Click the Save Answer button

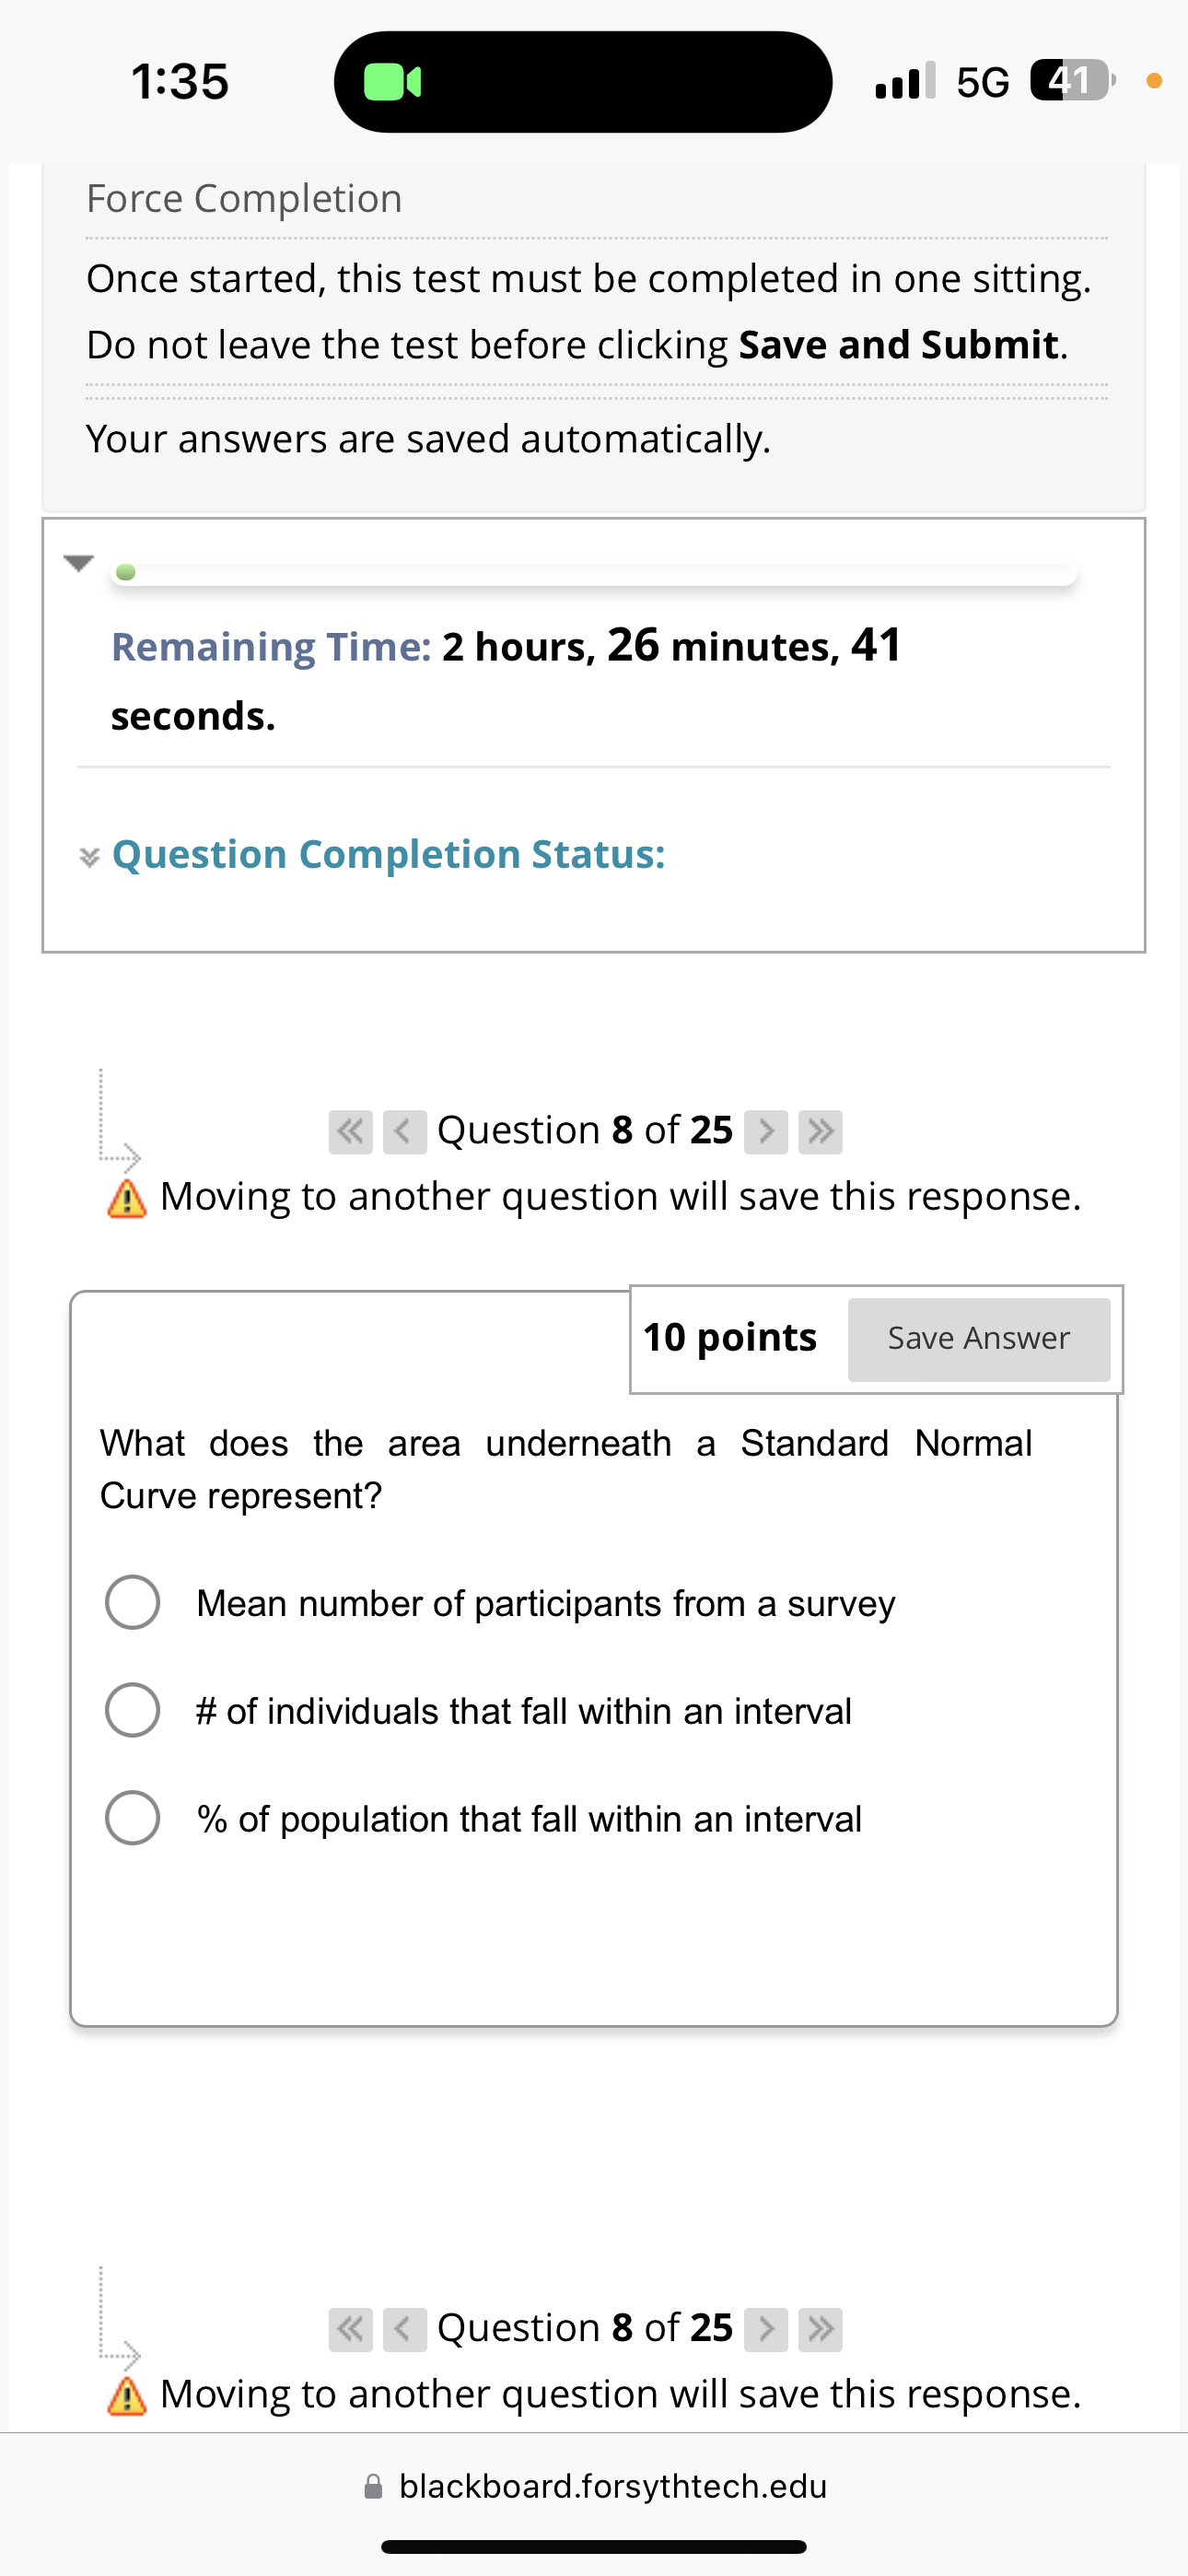pos(979,1338)
